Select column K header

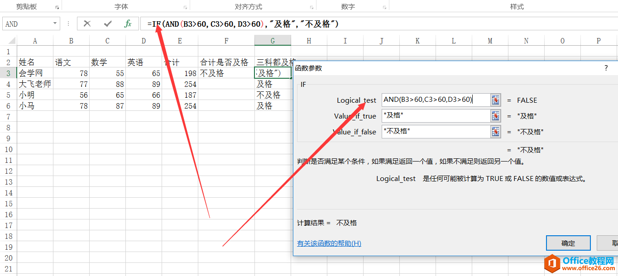[x=417, y=41]
